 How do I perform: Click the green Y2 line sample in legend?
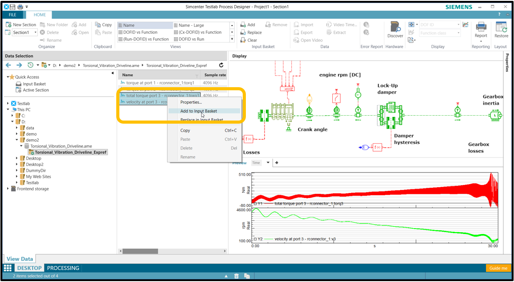[x=268, y=239]
